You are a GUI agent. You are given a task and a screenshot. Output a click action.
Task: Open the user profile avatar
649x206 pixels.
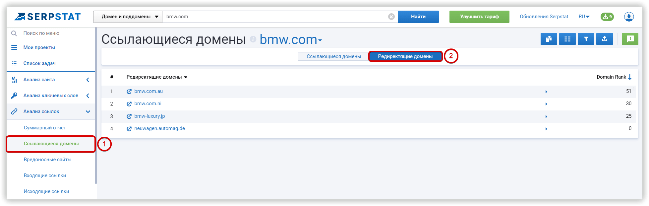coord(629,17)
